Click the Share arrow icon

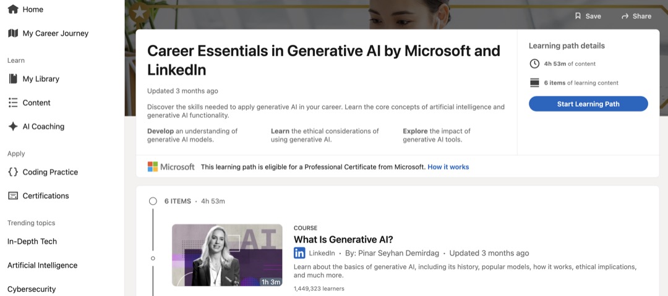tap(625, 16)
